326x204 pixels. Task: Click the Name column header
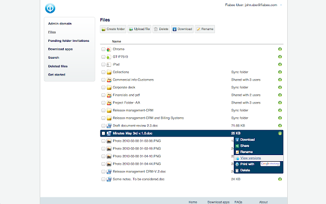point(117,41)
